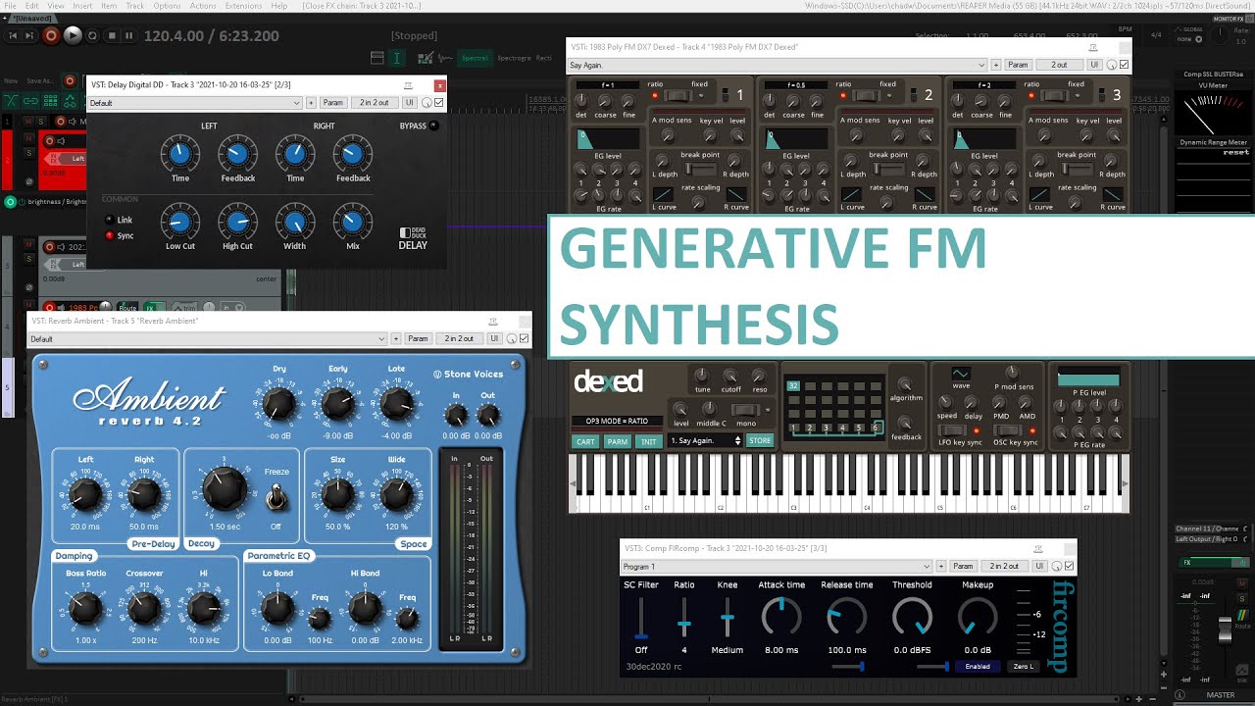Go to project start transport button

click(x=13, y=35)
